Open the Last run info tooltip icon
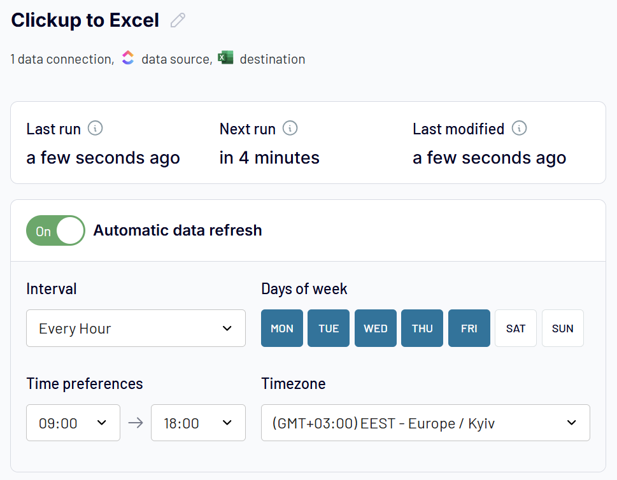 click(96, 128)
